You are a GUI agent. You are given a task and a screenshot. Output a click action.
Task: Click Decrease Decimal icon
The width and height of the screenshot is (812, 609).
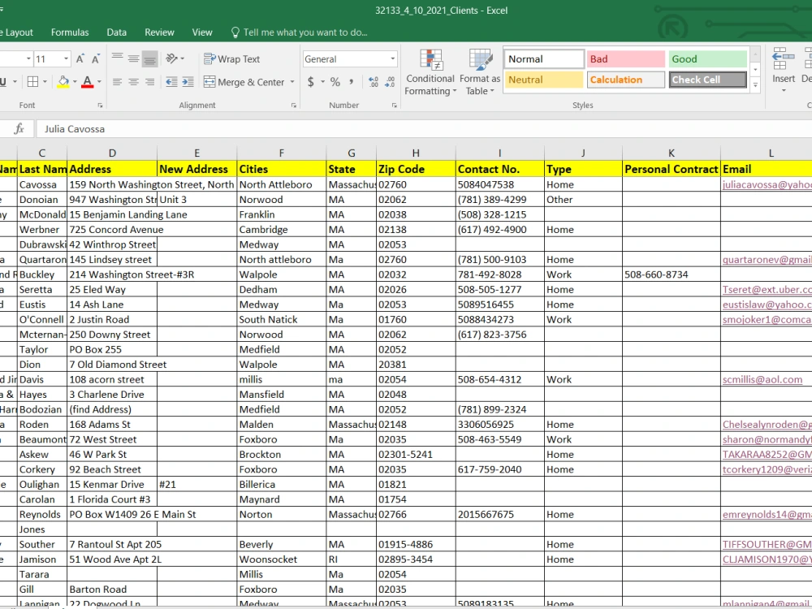(390, 82)
